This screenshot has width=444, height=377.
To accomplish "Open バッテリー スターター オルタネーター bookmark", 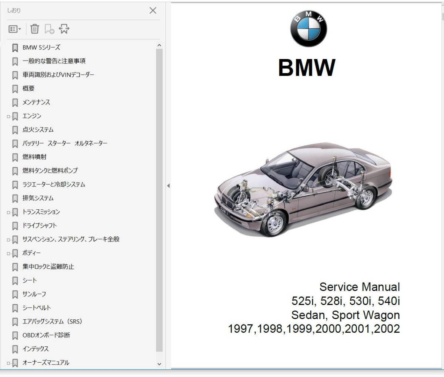I will pyautogui.click(x=65, y=143).
